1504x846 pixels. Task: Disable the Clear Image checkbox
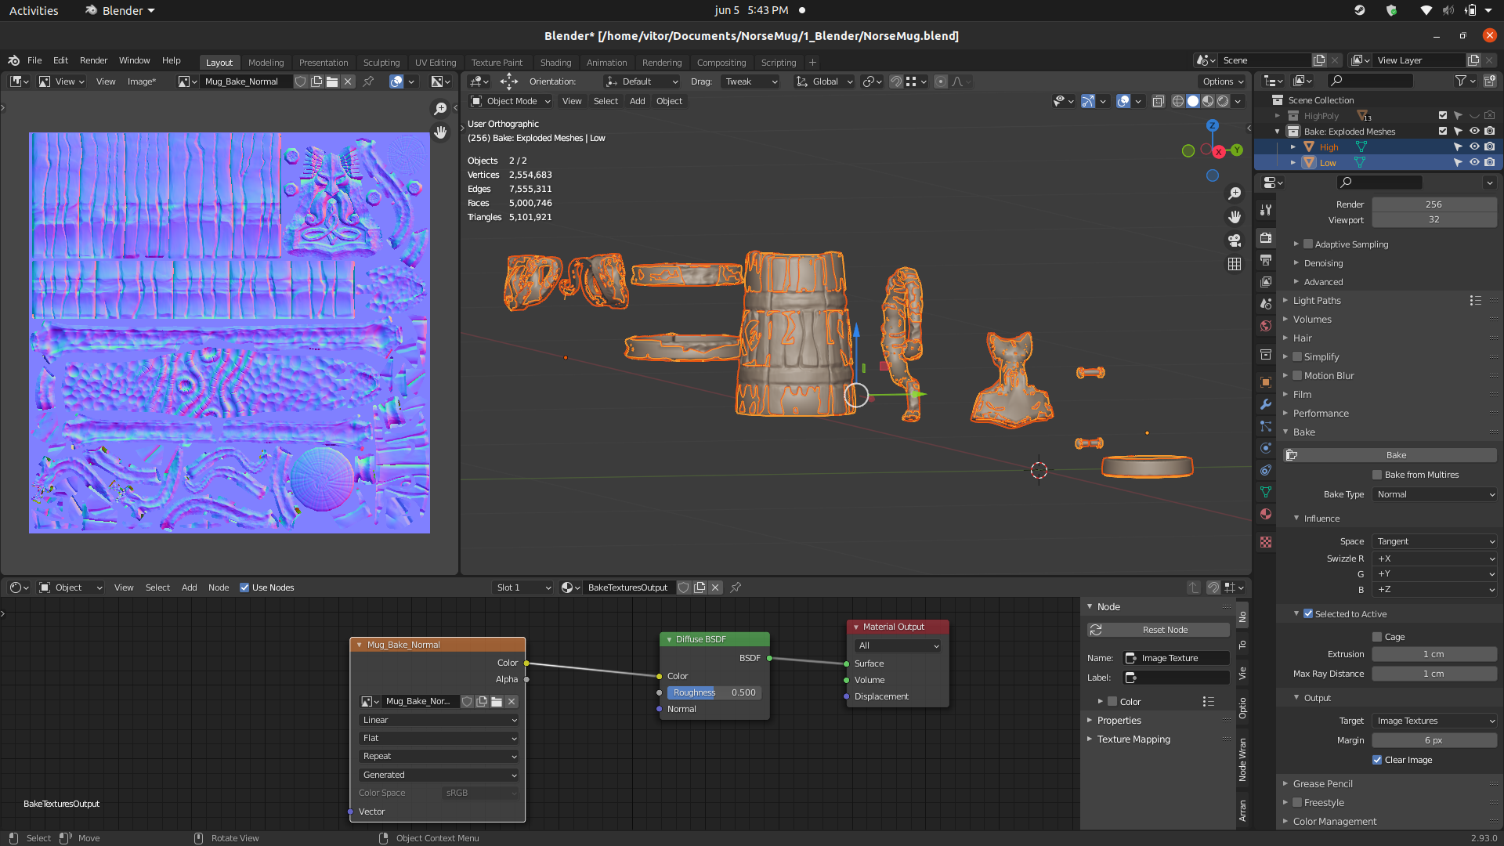1377,760
